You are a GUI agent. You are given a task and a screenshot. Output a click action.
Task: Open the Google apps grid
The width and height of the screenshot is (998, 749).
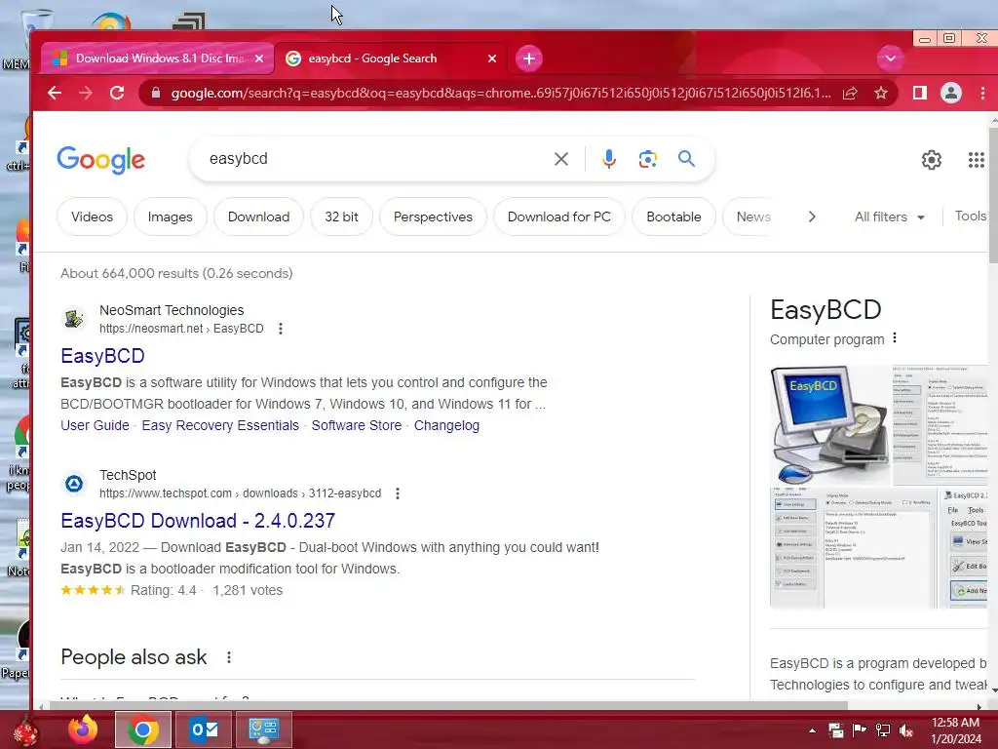coord(976,160)
